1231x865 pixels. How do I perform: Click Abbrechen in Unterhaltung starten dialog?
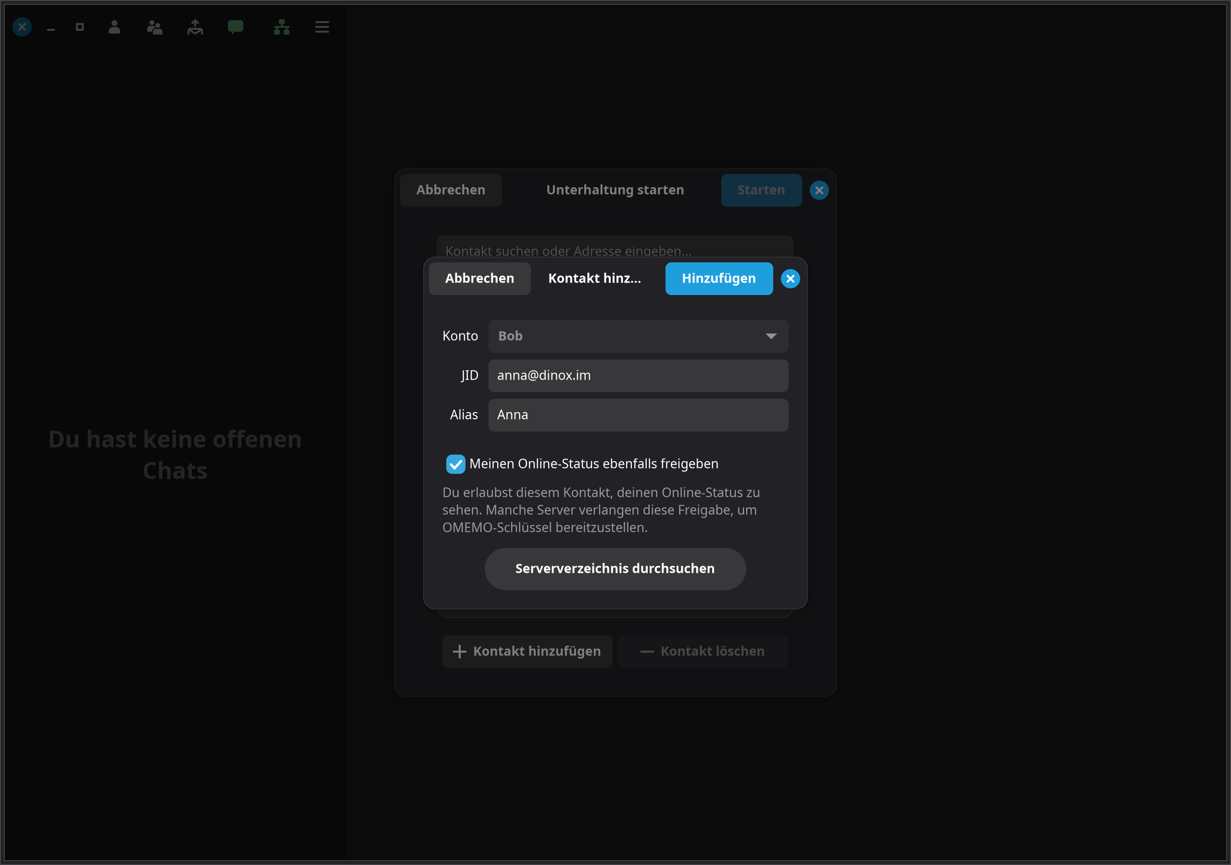[x=451, y=190]
